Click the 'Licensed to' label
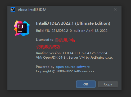The image size is (131, 97). [x=45, y=40]
